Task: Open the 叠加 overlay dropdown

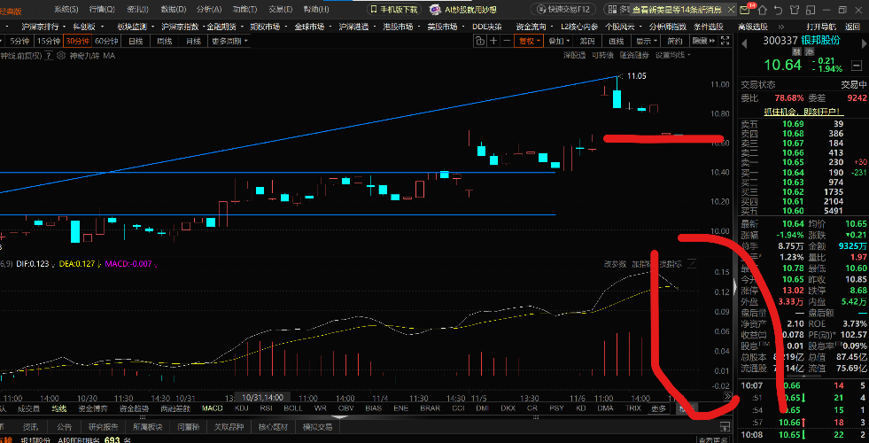Action: point(559,41)
